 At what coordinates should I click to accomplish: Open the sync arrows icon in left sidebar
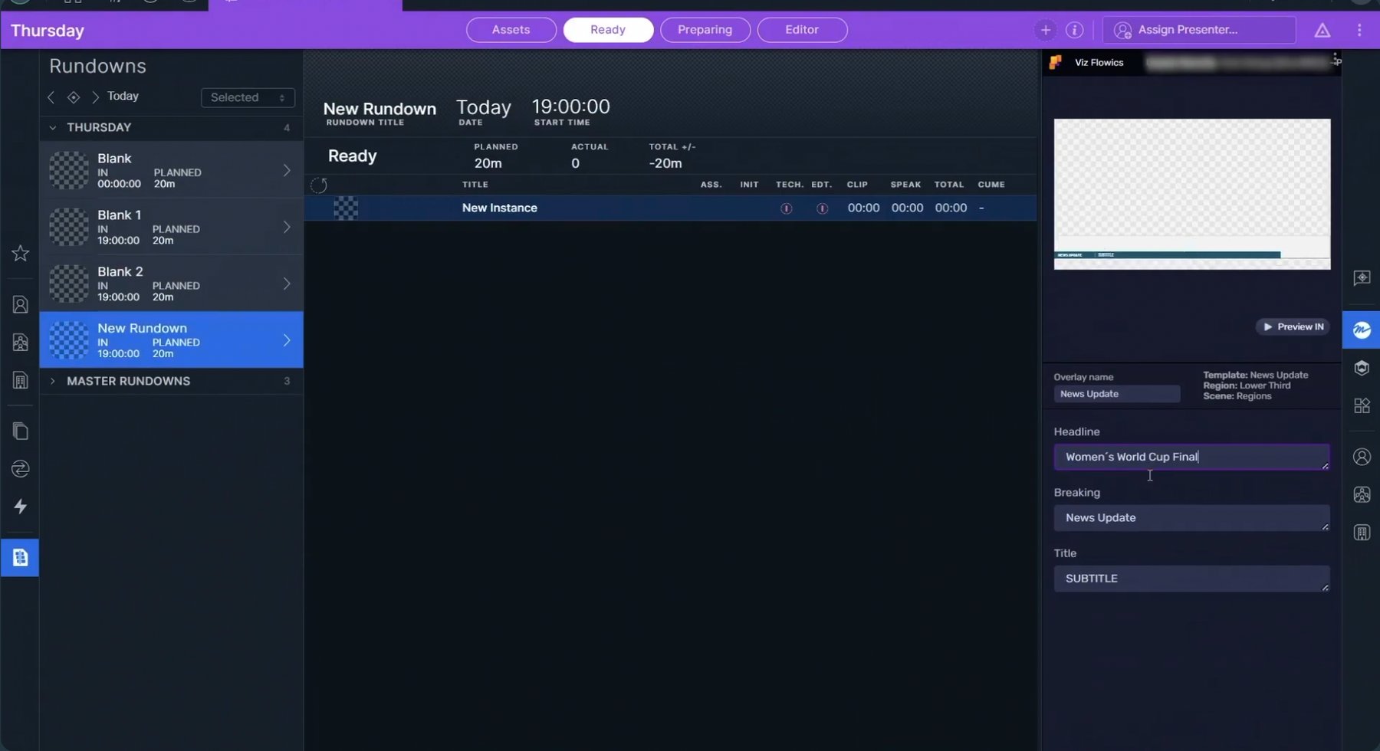click(21, 468)
